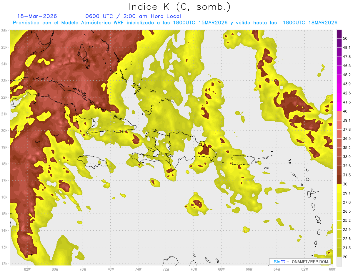Click the colorbar label '22.6'
Viewport: 353px width, 273px height.
point(347,239)
